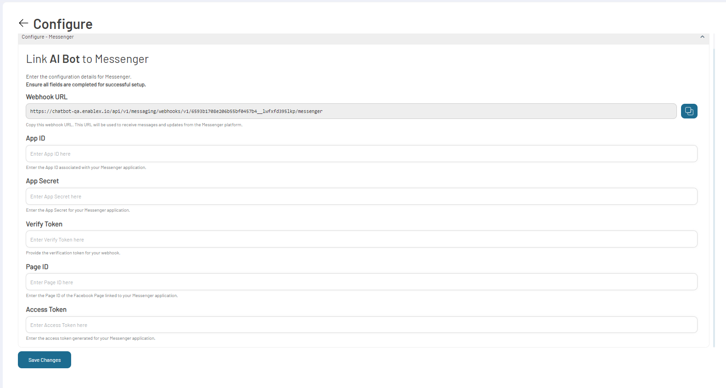
Task: Select the Page ID input field
Action: click(362, 282)
